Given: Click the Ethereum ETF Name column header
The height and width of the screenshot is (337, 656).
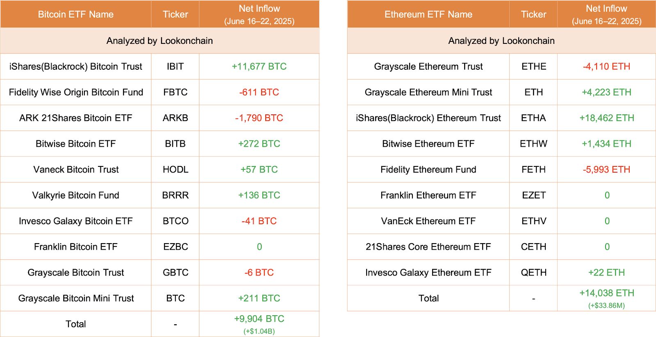Looking at the screenshot, I should point(428,14).
